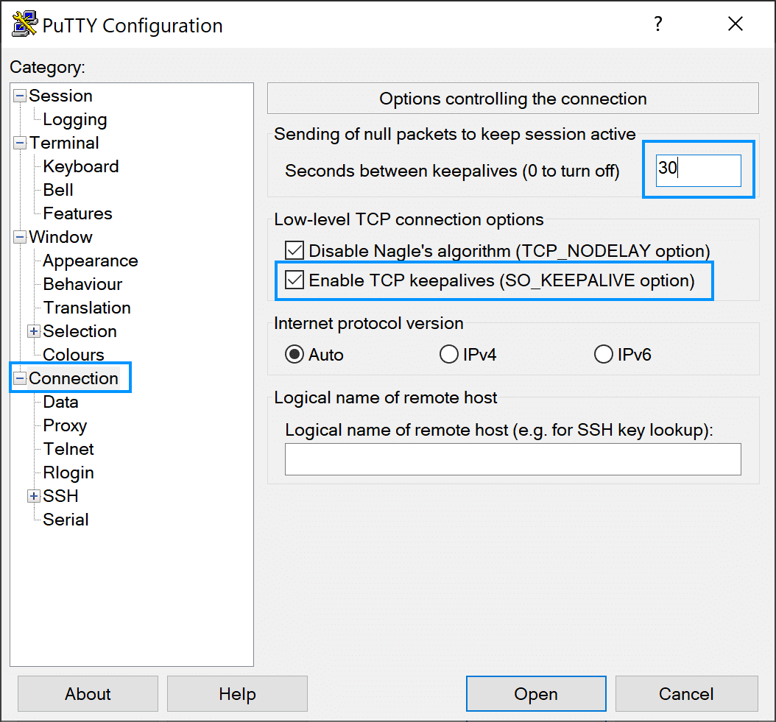The width and height of the screenshot is (776, 722).
Task: Go to the Logging category
Action: pos(74,119)
